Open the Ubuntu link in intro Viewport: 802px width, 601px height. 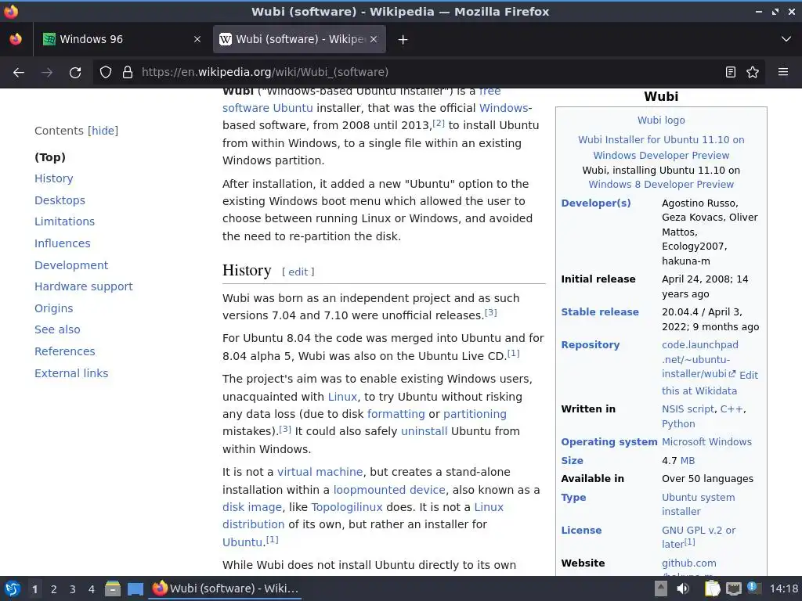(293, 108)
